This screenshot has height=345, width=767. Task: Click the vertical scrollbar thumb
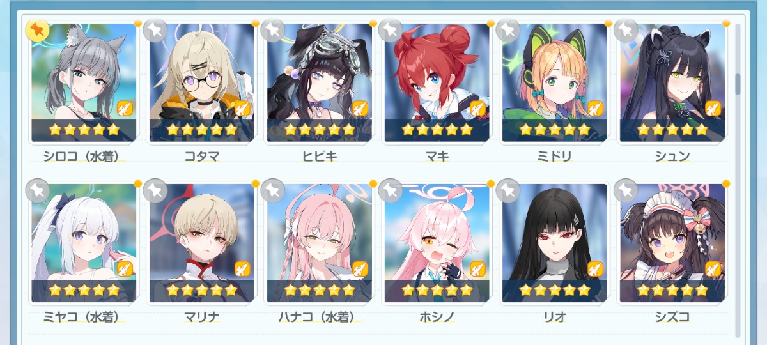tap(738, 84)
